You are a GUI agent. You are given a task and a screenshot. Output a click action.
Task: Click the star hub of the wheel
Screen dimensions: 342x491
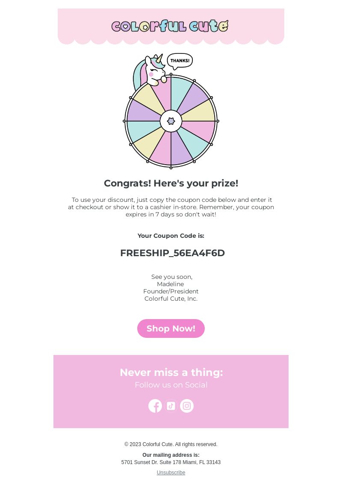[x=171, y=121]
